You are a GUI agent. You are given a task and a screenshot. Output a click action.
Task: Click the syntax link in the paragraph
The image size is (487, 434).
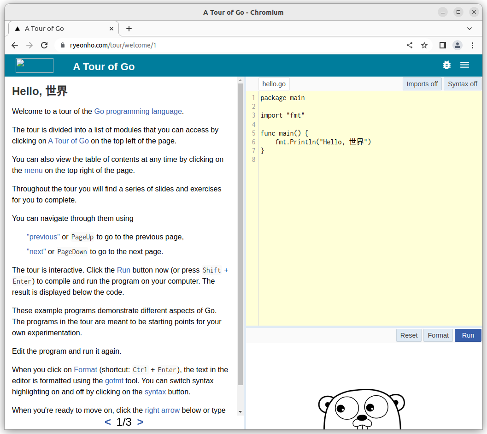[x=155, y=392]
